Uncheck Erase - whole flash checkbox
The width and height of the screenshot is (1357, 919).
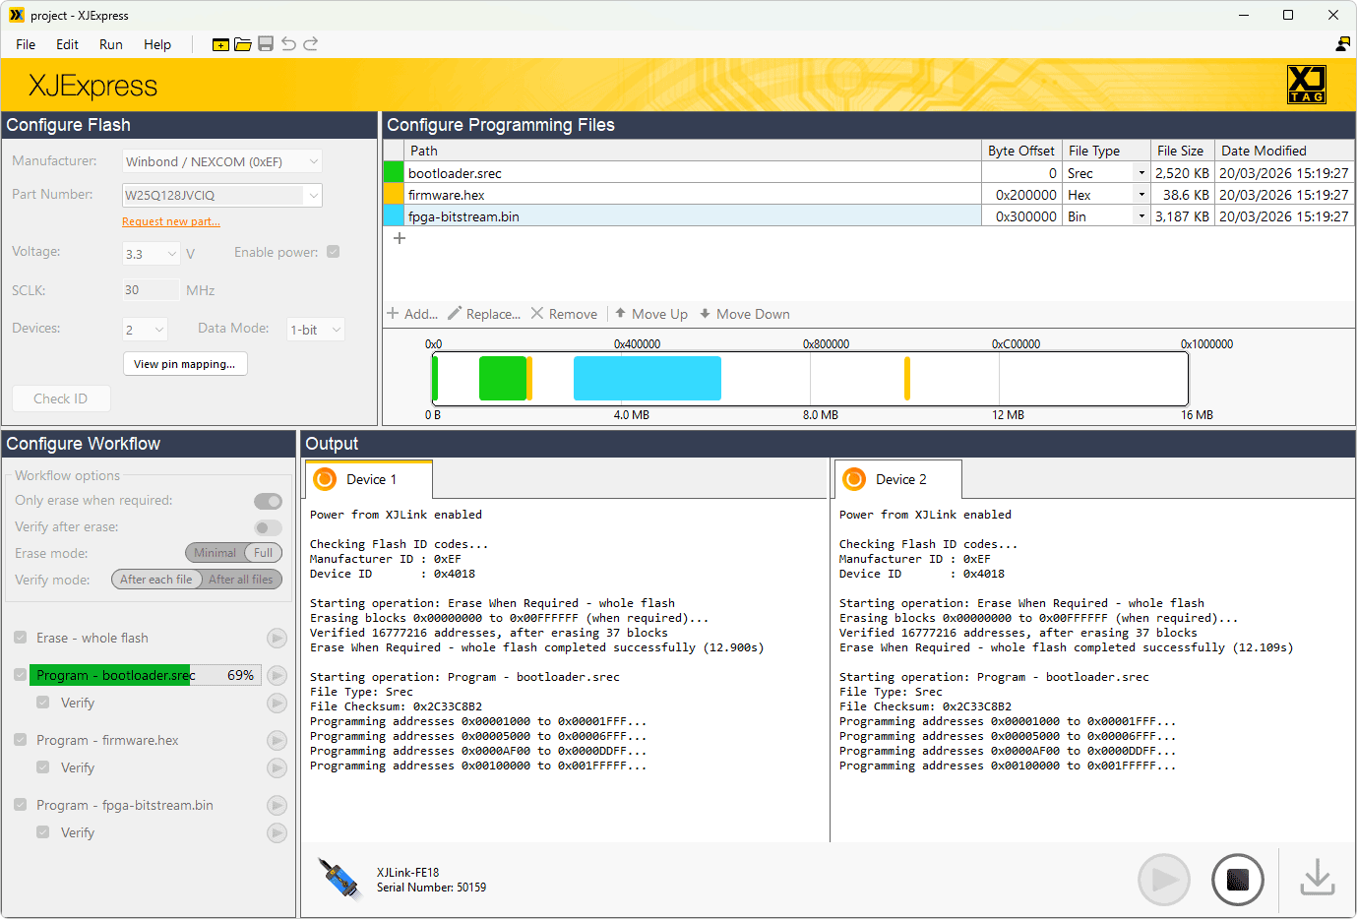coord(21,638)
